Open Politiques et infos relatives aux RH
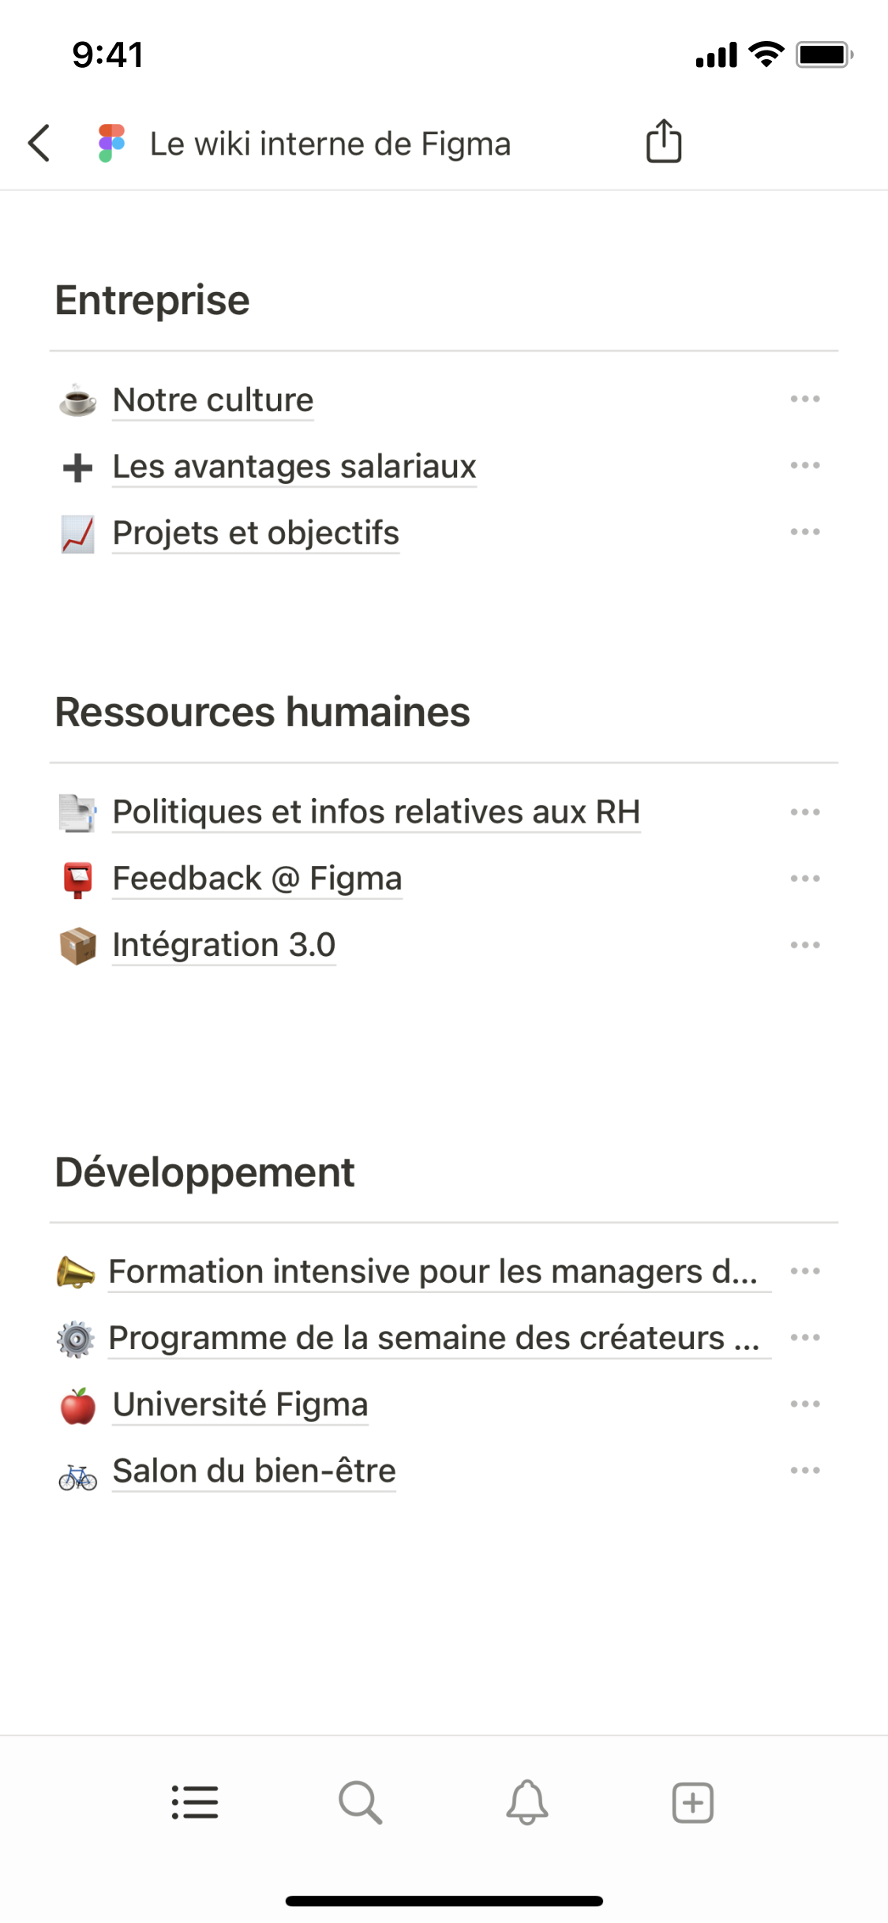The height and width of the screenshot is (1923, 888). tap(376, 812)
